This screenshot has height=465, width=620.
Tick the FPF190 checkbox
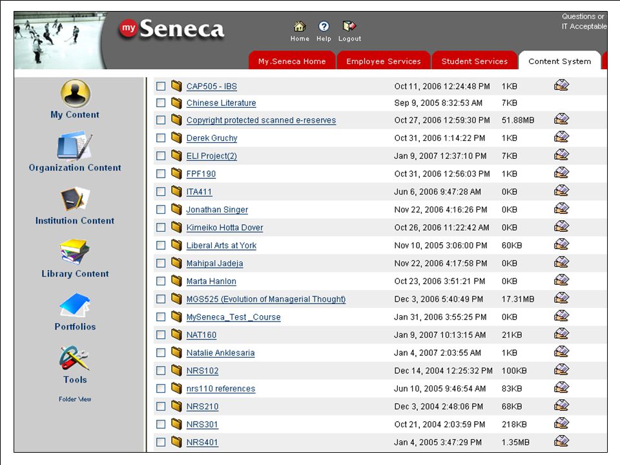click(161, 174)
